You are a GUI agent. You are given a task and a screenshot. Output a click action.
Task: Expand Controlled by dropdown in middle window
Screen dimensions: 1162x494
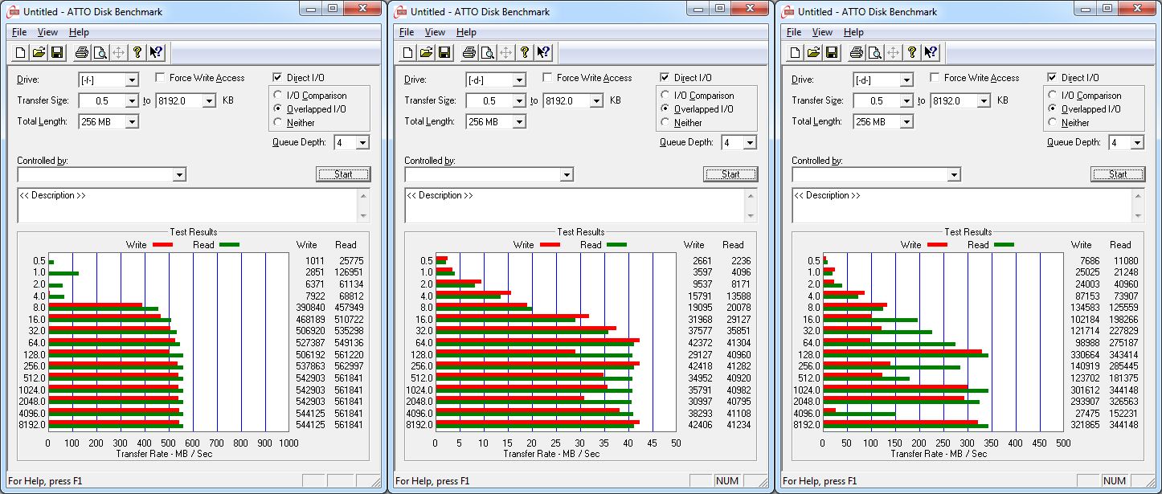pos(567,175)
